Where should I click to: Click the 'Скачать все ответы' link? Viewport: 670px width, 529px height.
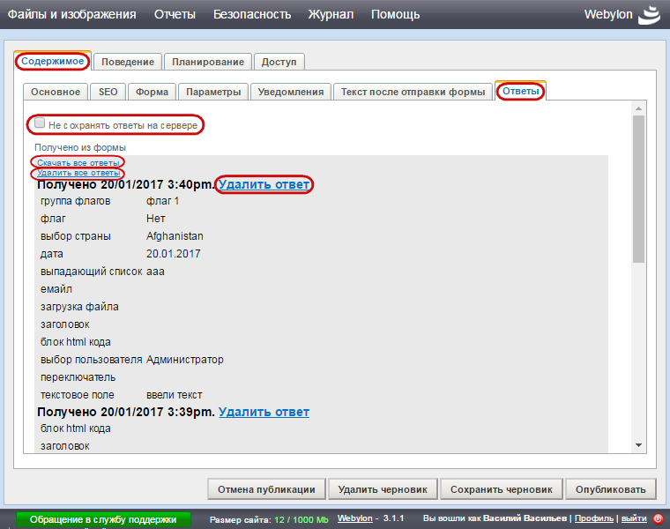[x=78, y=163]
